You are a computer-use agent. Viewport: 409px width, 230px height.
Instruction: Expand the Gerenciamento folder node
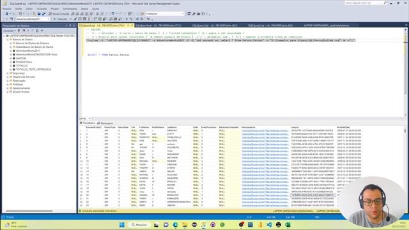click(8, 88)
